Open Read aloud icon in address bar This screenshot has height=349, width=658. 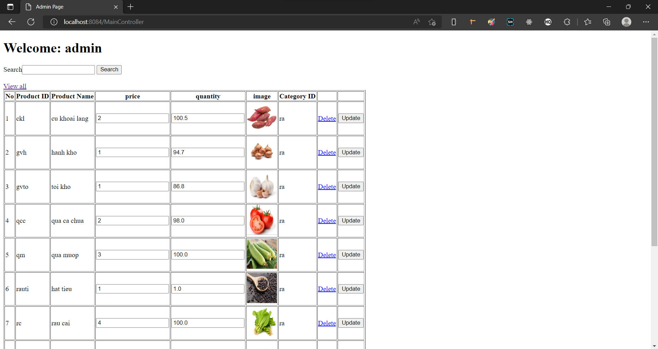[x=416, y=22]
